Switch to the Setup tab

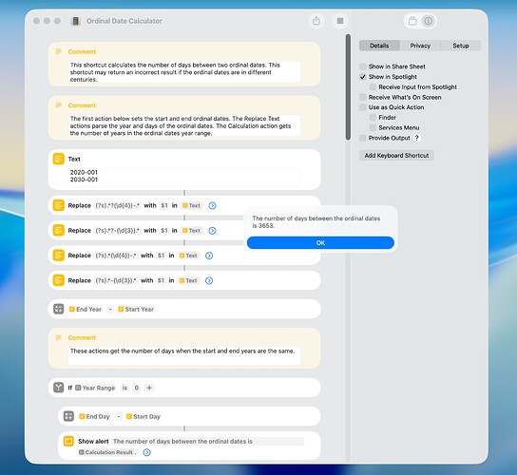pos(461,46)
